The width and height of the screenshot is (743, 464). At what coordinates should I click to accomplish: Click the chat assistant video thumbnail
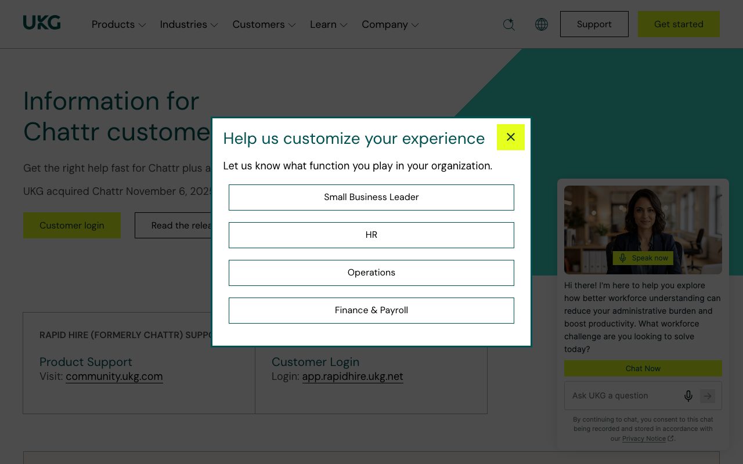click(x=643, y=230)
